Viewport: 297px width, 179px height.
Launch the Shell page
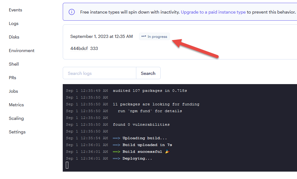(14, 64)
